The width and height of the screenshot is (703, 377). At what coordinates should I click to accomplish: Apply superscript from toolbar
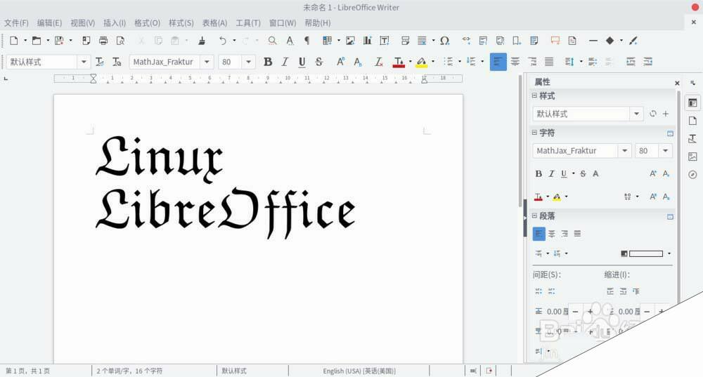click(x=340, y=62)
